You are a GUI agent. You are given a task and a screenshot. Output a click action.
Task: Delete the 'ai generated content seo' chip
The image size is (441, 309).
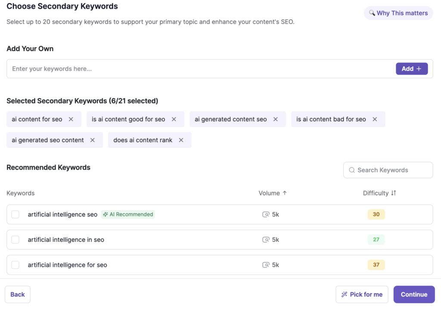(276, 119)
